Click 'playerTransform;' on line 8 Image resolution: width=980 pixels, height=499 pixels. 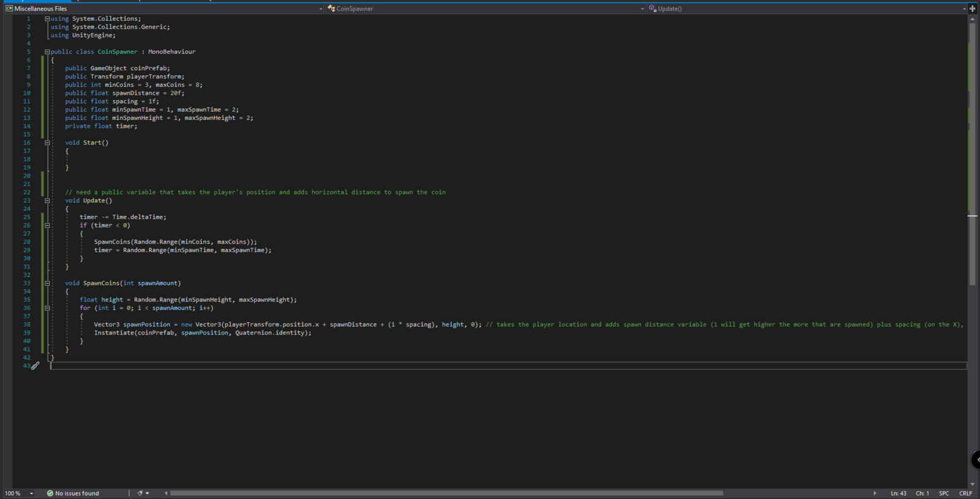tap(156, 76)
